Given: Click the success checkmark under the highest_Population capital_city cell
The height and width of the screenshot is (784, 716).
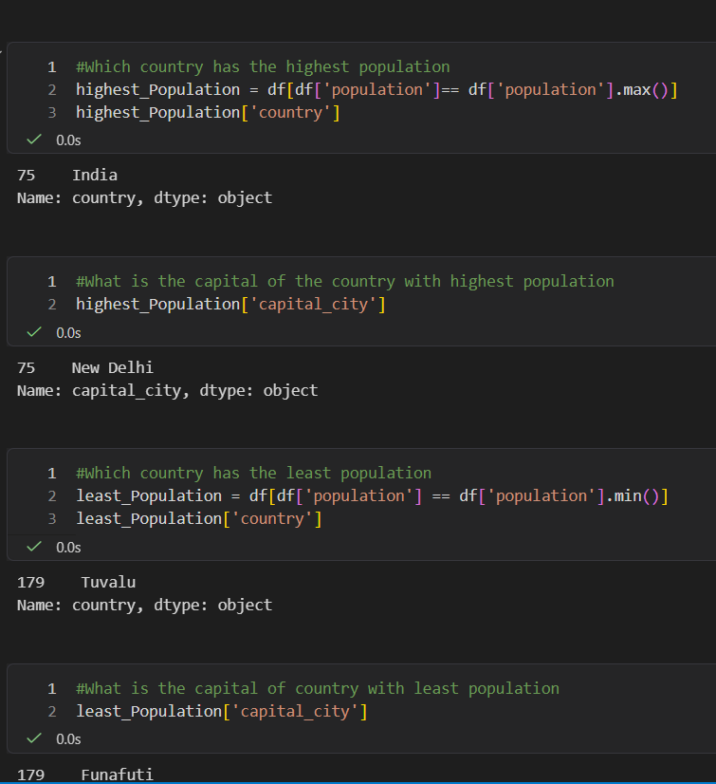Looking at the screenshot, I should pos(34,332).
